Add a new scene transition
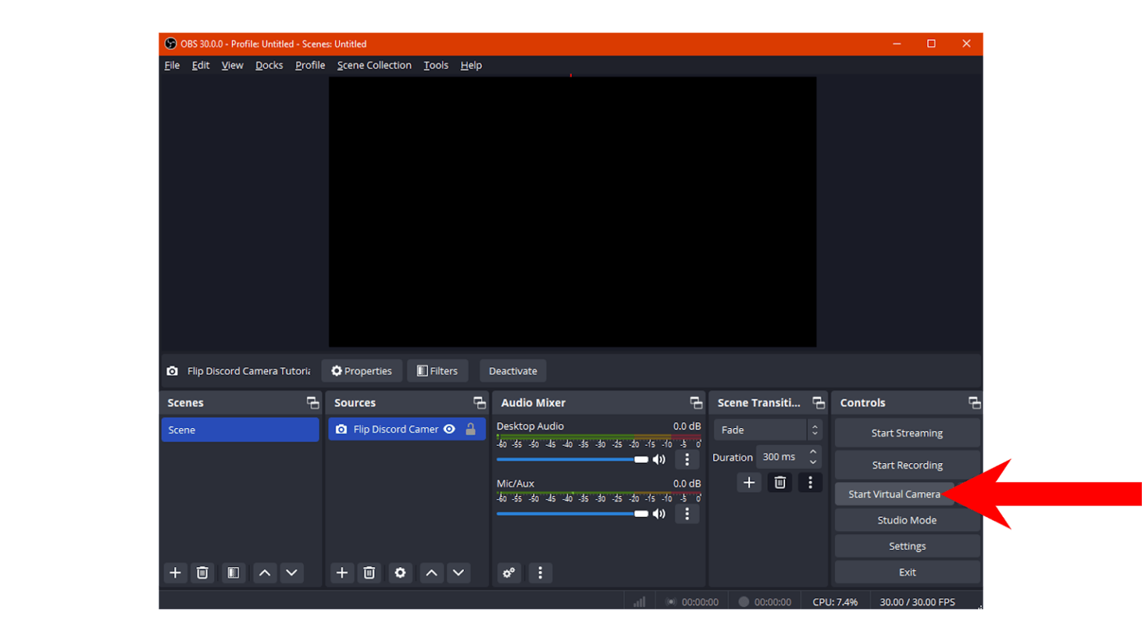This screenshot has width=1142, height=642. point(749,482)
